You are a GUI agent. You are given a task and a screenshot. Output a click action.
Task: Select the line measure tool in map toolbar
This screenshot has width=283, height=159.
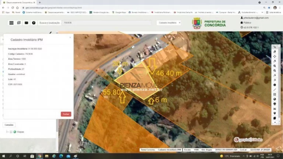coord(275,89)
